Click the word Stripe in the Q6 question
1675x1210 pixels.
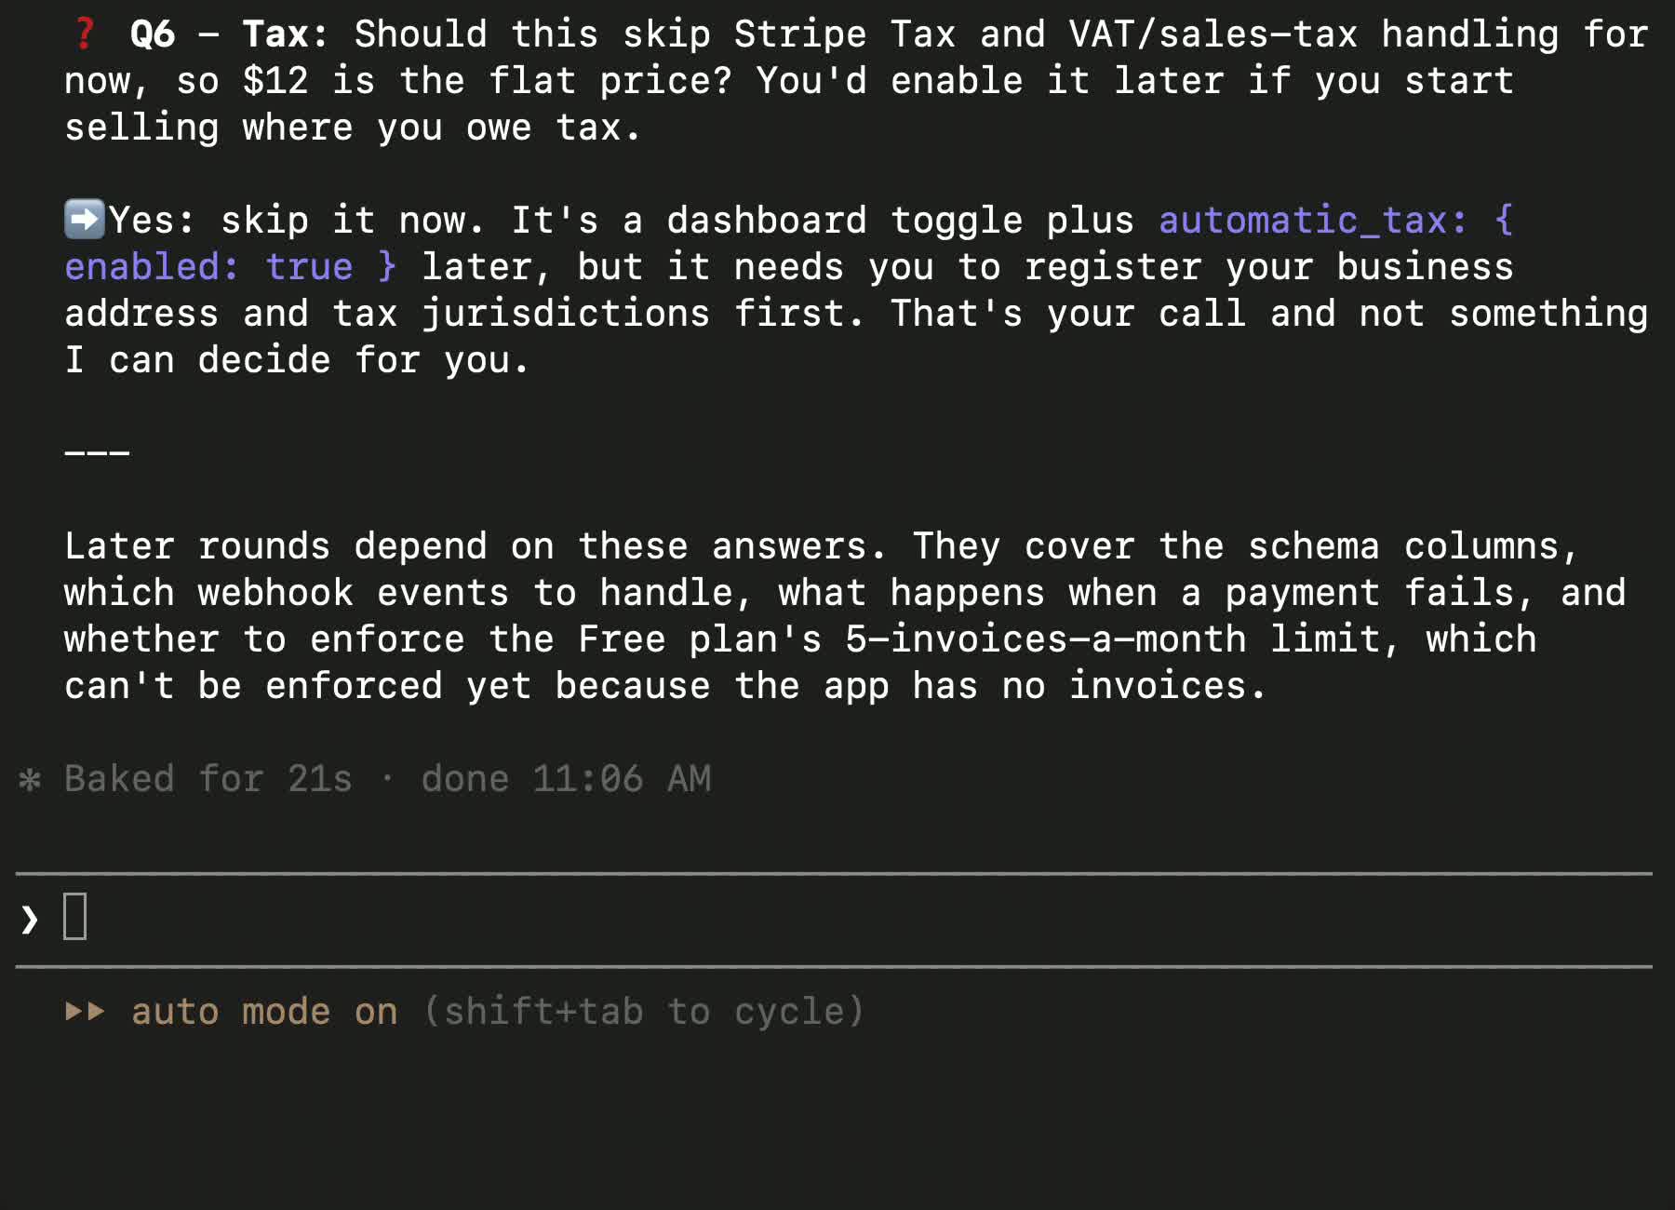coord(800,34)
